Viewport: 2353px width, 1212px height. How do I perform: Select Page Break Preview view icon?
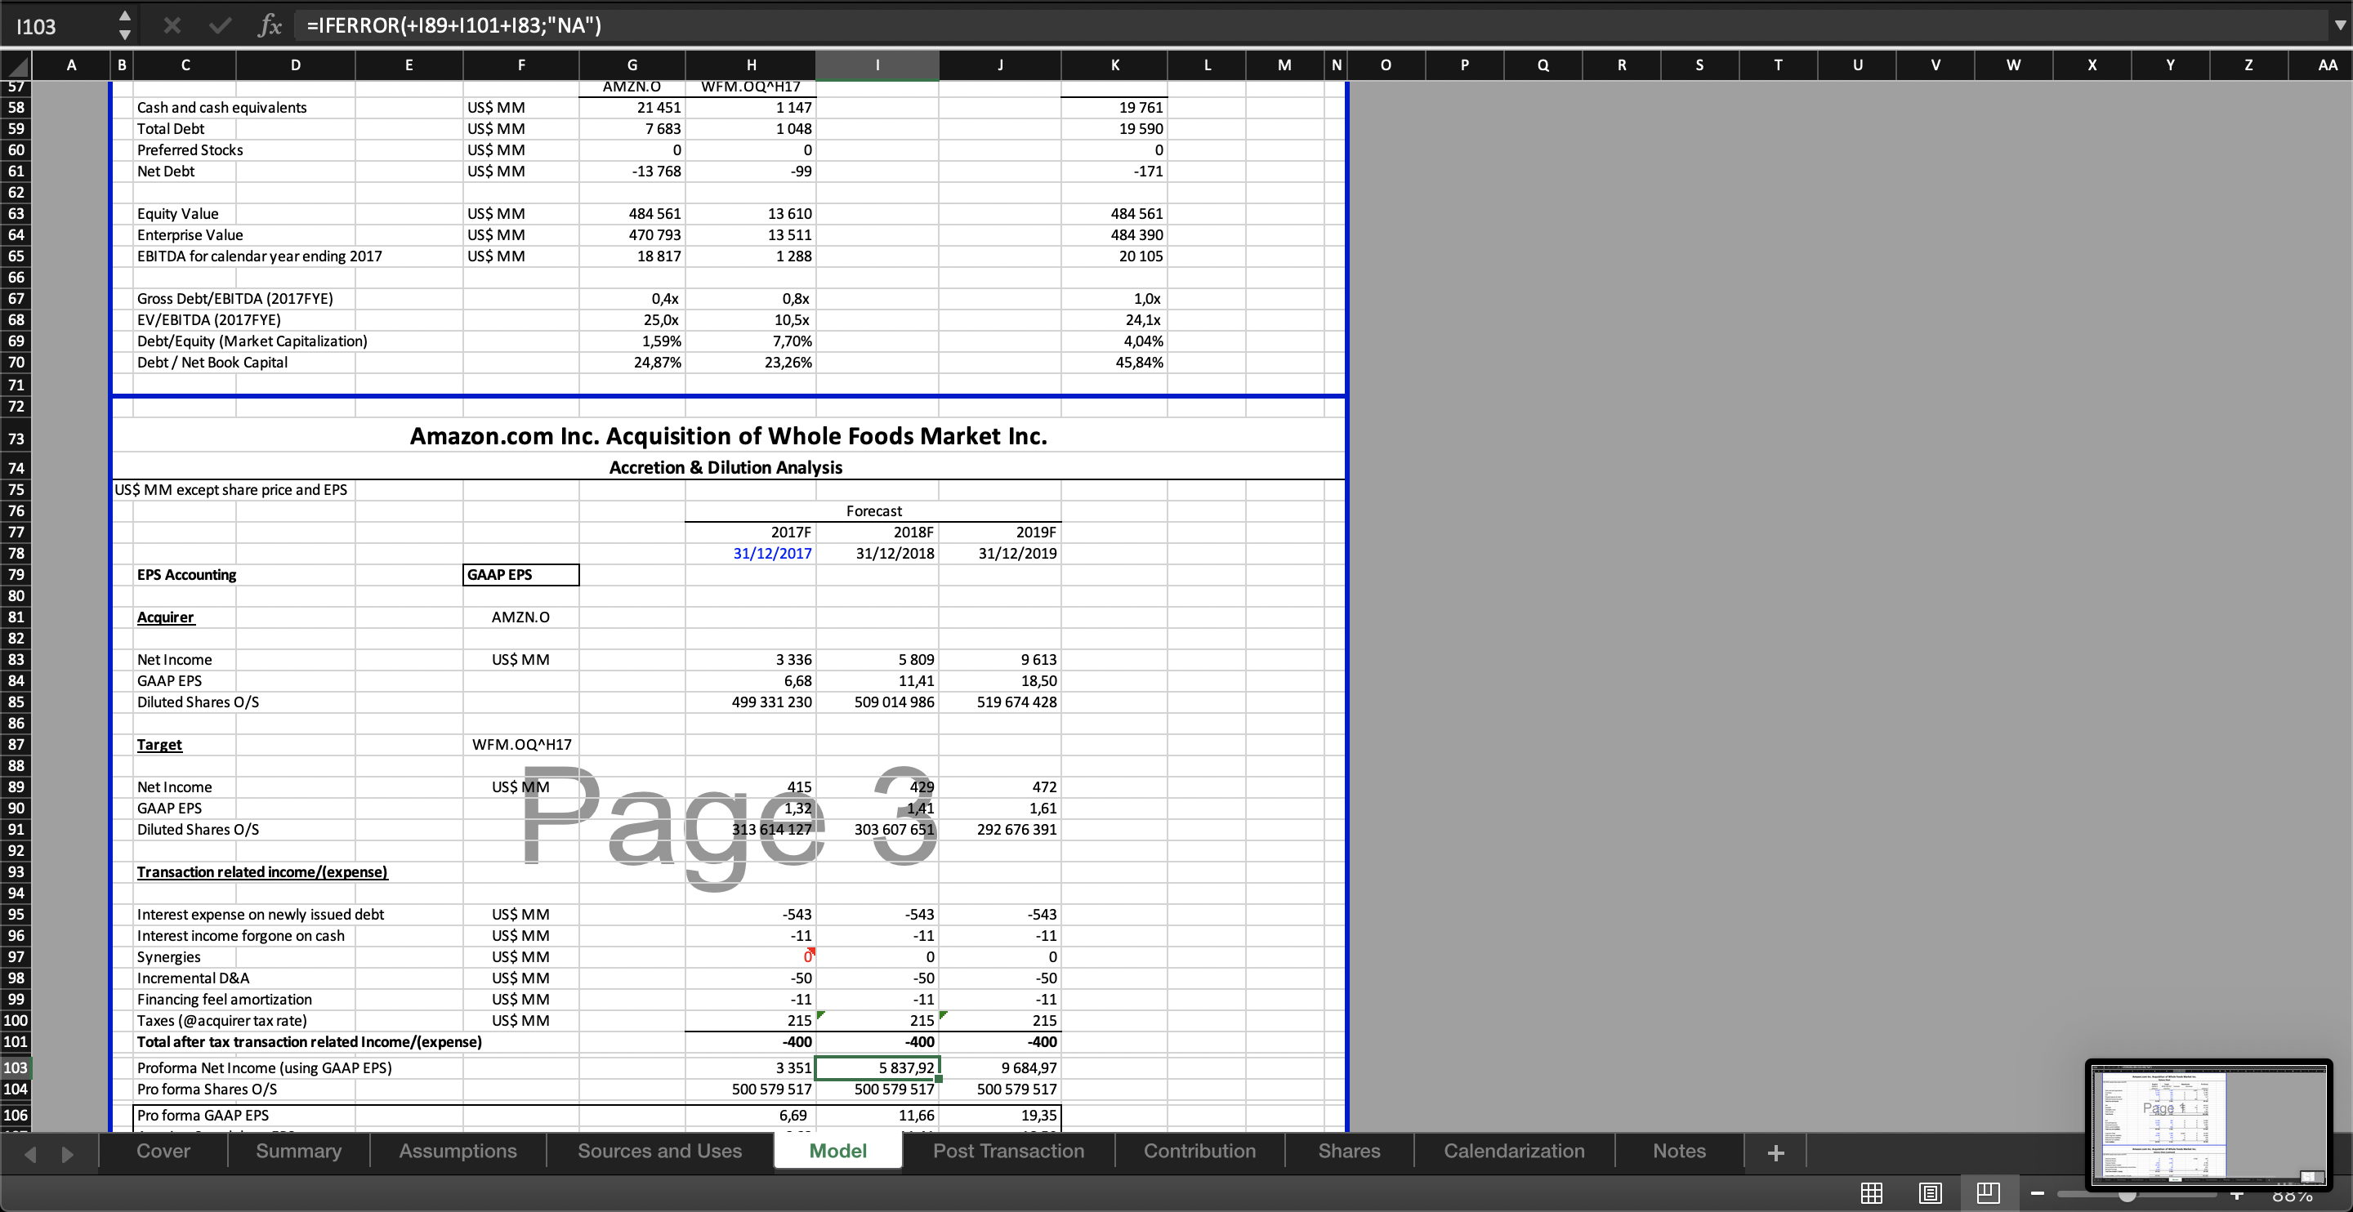[x=1988, y=1193]
